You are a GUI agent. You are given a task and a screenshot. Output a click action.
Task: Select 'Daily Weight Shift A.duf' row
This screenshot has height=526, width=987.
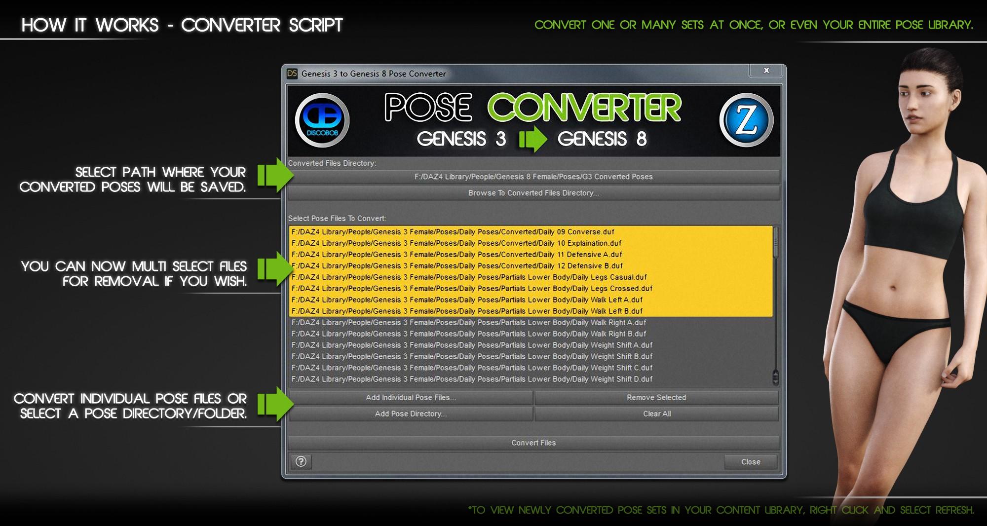531,345
